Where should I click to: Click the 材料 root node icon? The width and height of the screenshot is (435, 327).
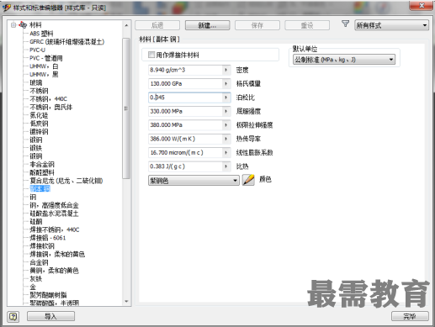pos(23,25)
